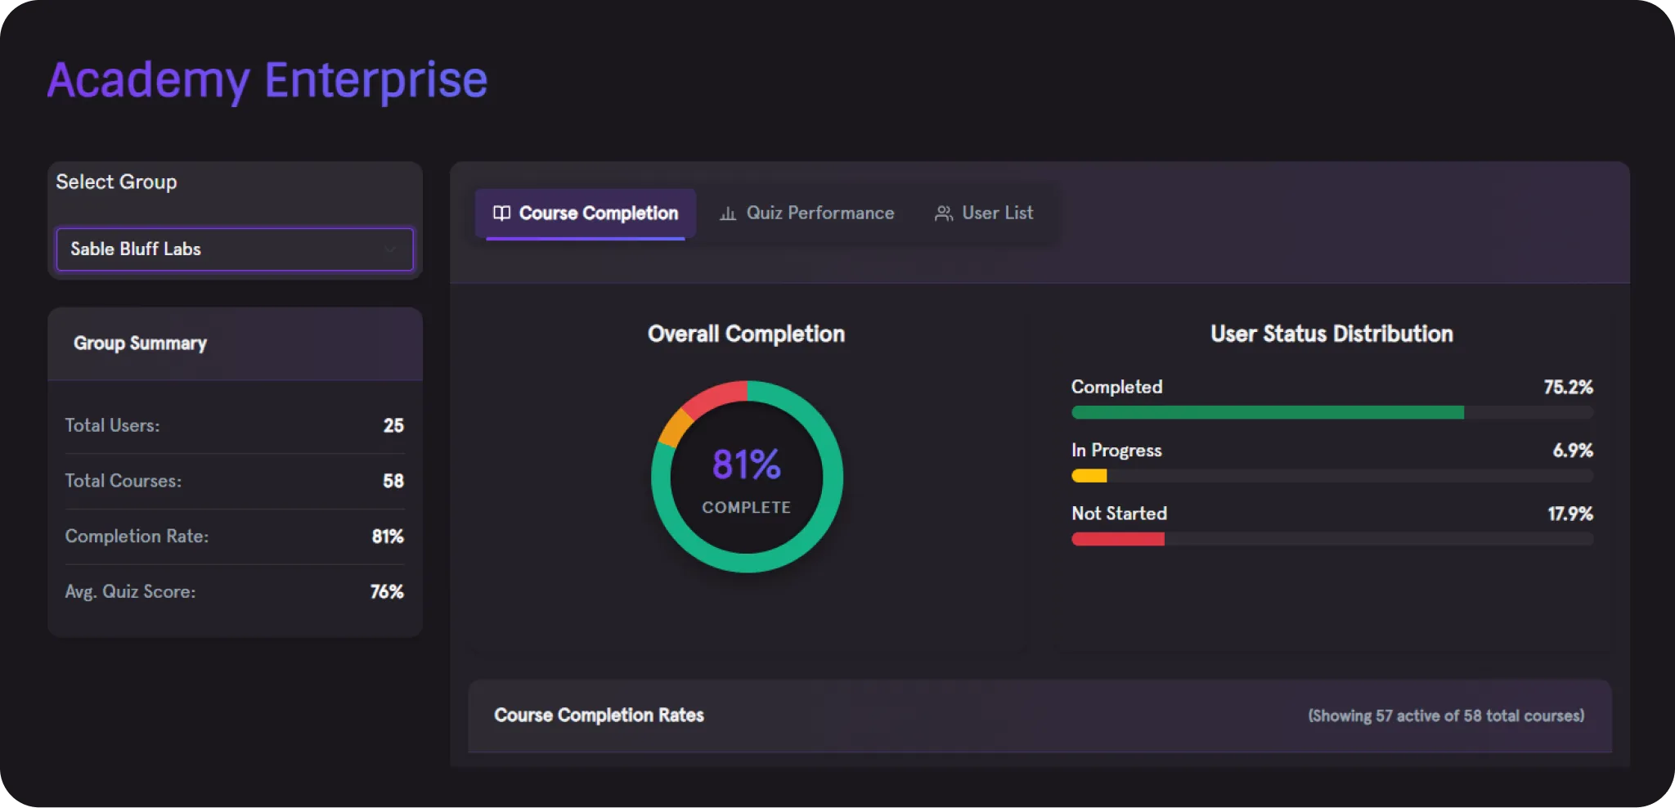Click the green Completed progress bar

point(1267,413)
